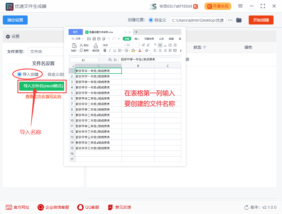The image size is (282, 214).
Task: Toggle italic formatting in the spreadsheet
Action: click(x=110, y=50)
